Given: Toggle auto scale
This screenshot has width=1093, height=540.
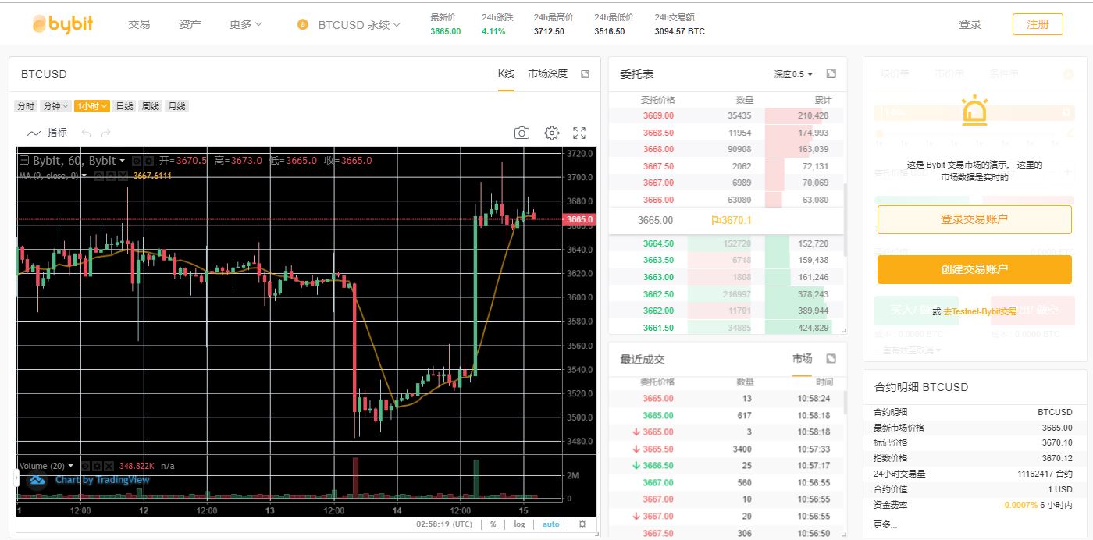Looking at the screenshot, I should pos(551,524).
